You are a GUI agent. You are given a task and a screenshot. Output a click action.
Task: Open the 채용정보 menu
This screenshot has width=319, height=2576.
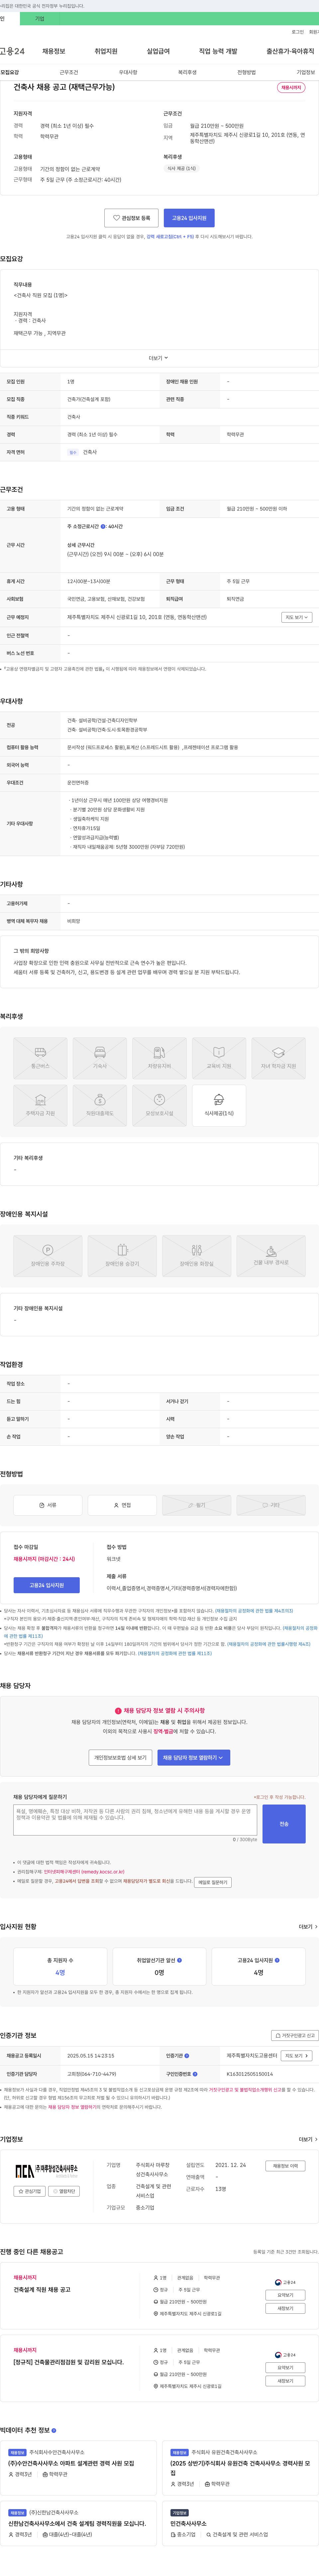(54, 51)
